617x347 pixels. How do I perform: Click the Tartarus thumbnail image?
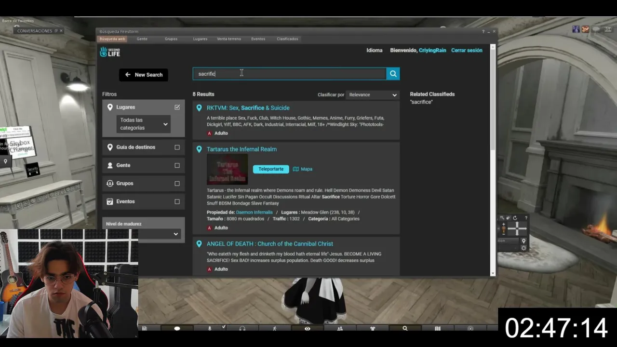point(228,170)
